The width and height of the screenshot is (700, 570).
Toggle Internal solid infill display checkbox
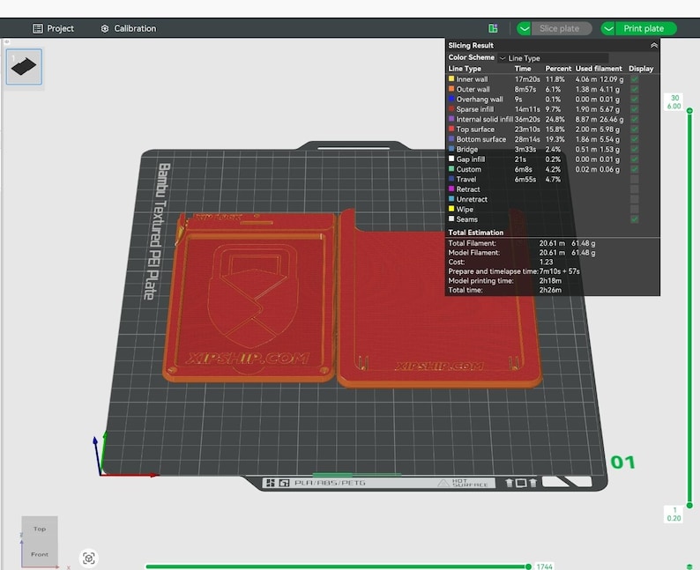[x=635, y=119]
